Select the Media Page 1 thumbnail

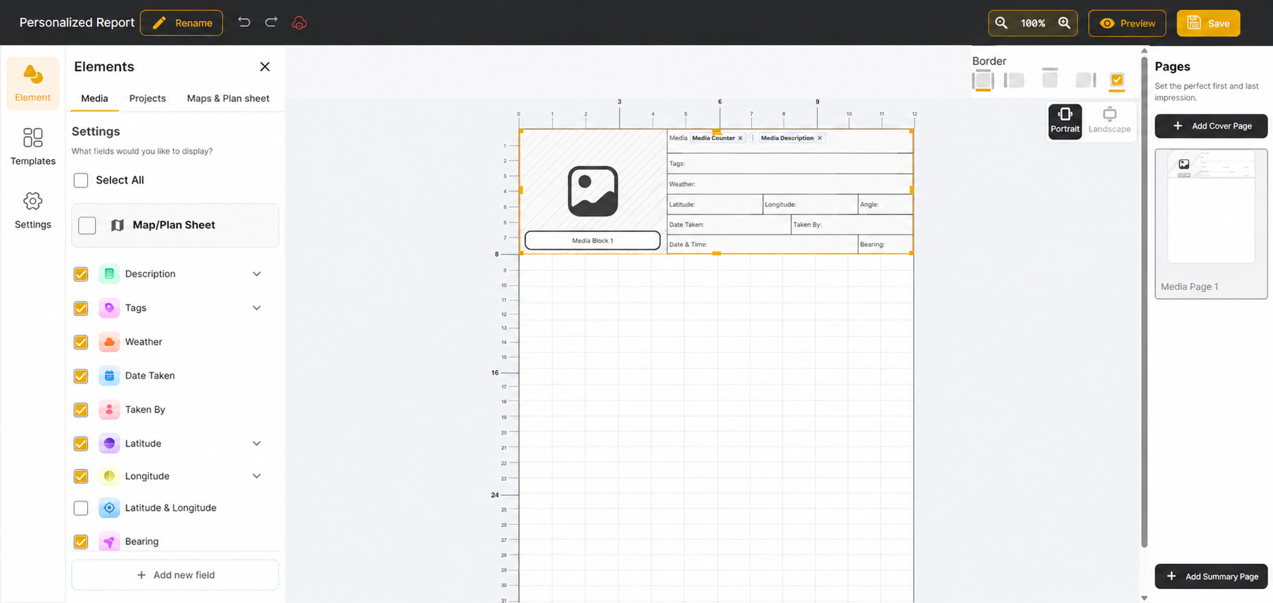pos(1211,224)
